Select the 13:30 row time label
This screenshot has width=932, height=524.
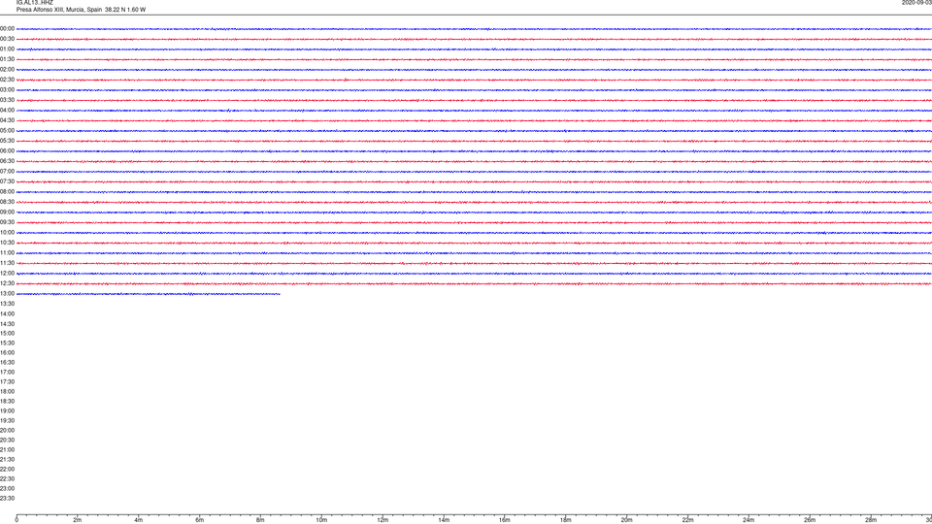(x=7, y=304)
